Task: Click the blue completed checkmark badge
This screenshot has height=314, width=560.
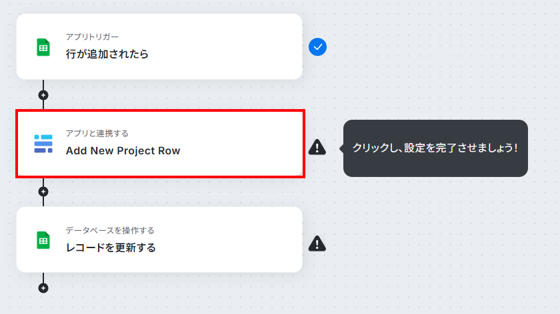Action: tap(317, 47)
